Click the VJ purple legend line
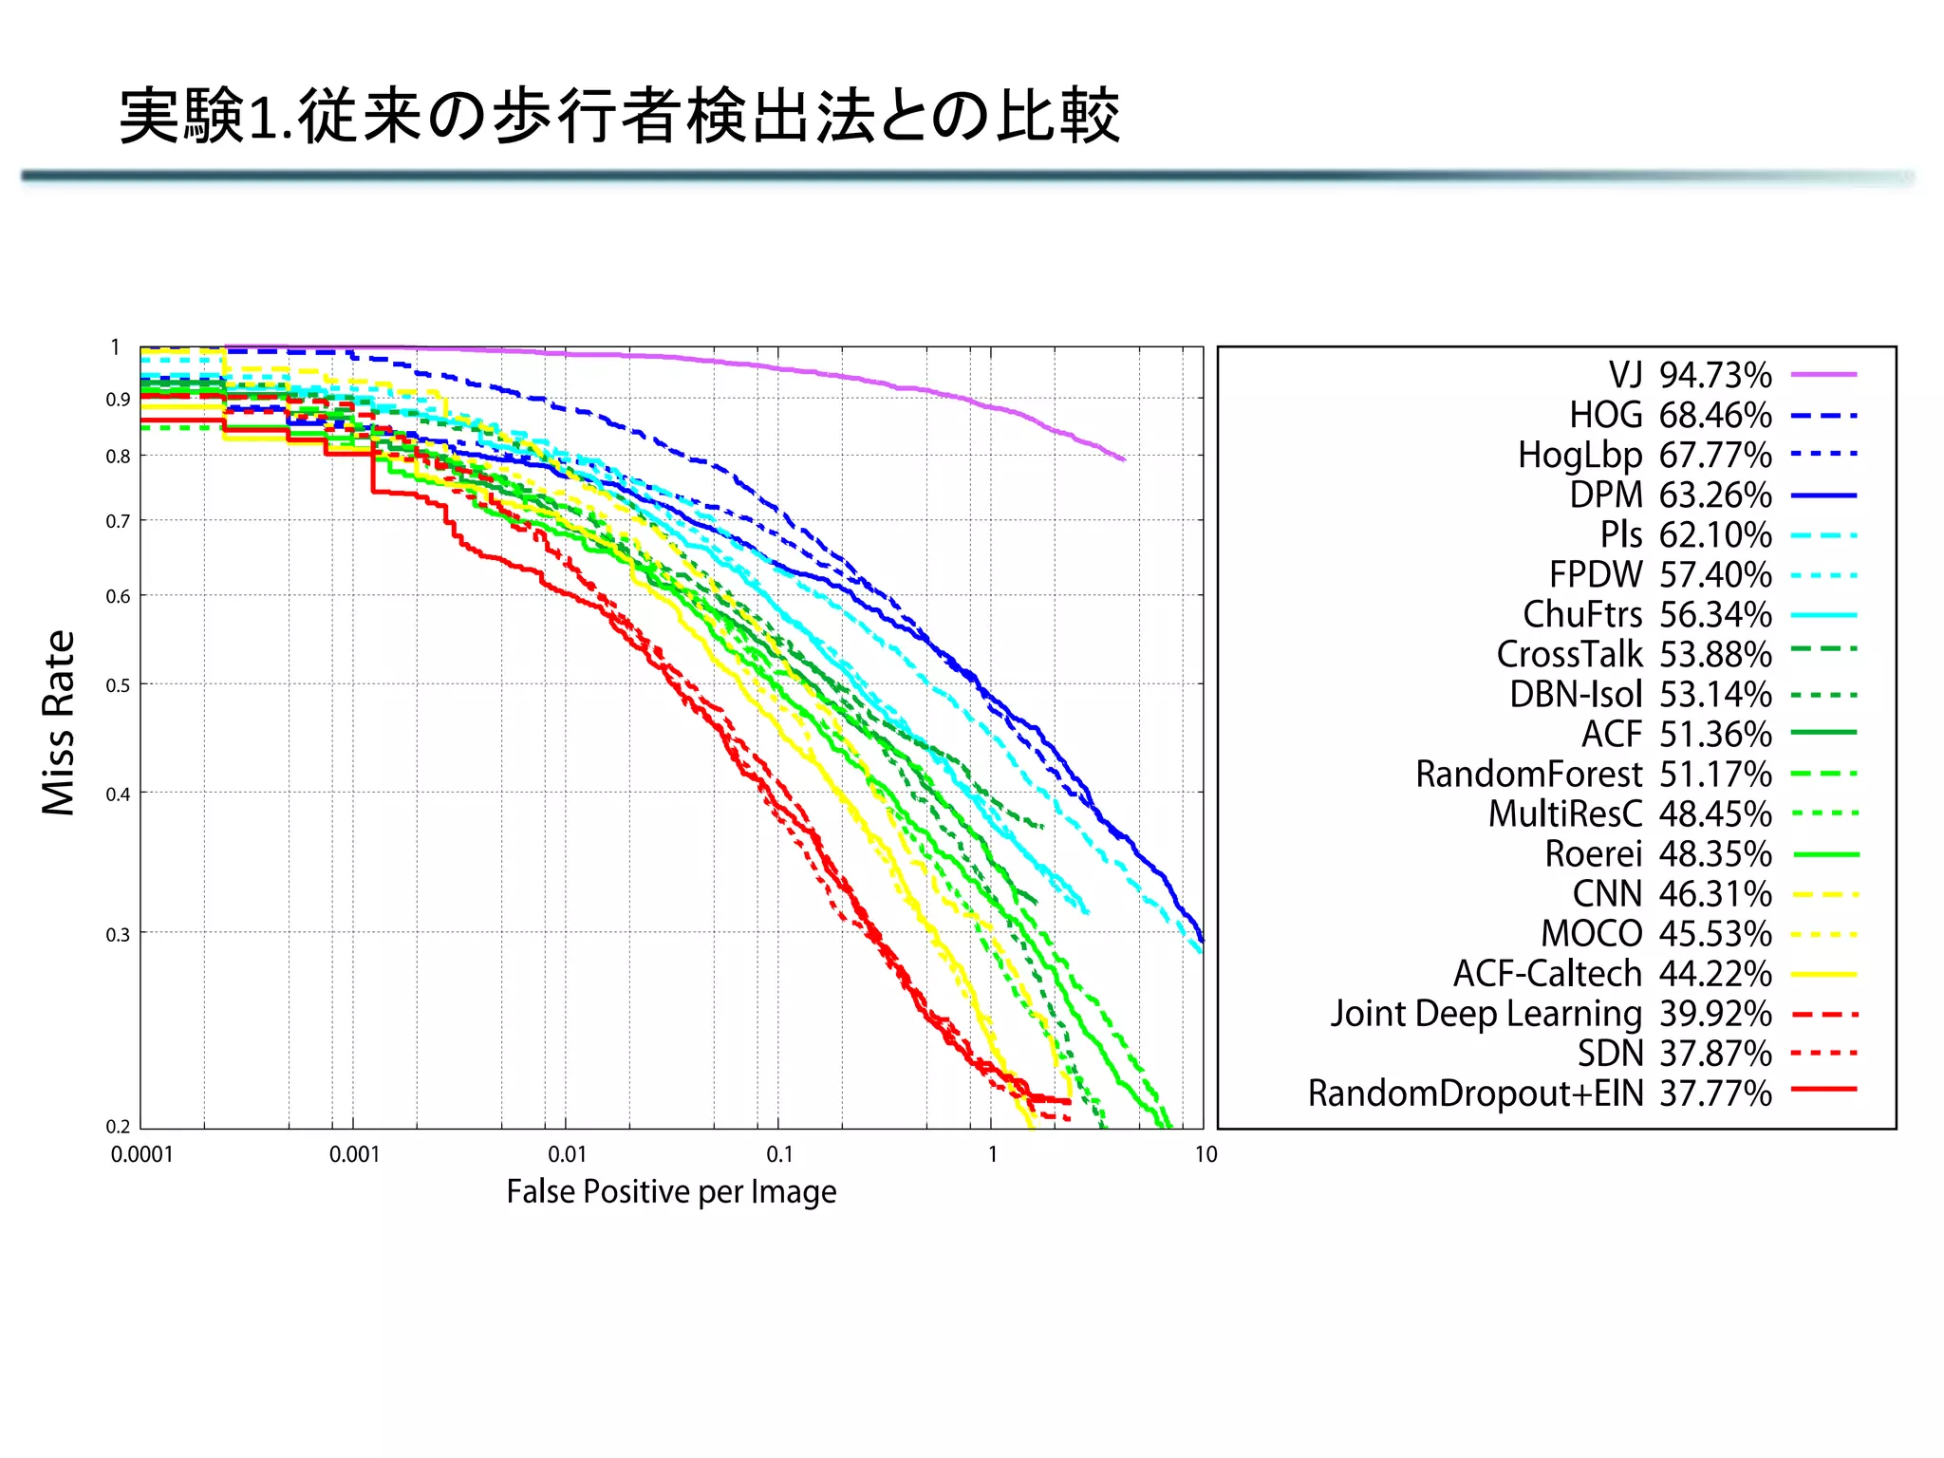Image resolution: width=1944 pixels, height=1458 pixels. tap(1822, 375)
